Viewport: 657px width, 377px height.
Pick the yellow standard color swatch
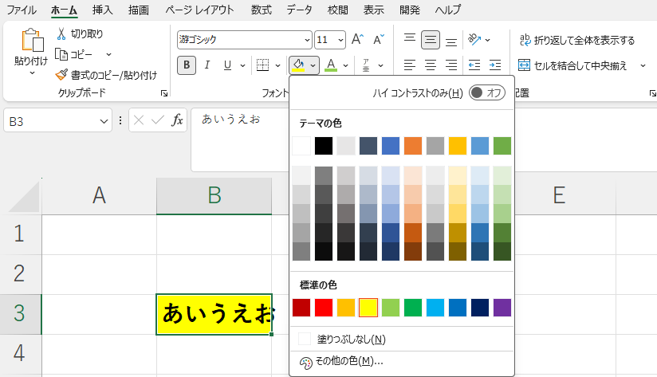coord(368,308)
